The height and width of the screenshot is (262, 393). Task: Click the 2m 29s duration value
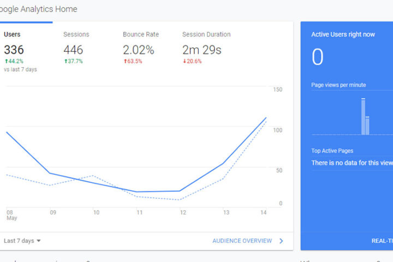tap(202, 50)
